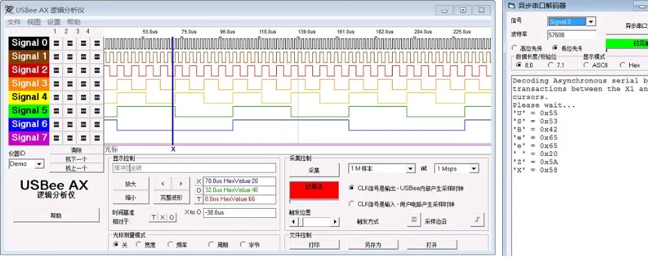Choose 高位先传 in the decoder window
This screenshot has height=258, width=648.
coord(515,48)
